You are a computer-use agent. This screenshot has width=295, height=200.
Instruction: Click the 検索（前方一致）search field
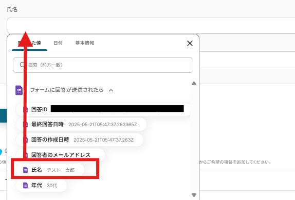[x=103, y=65]
